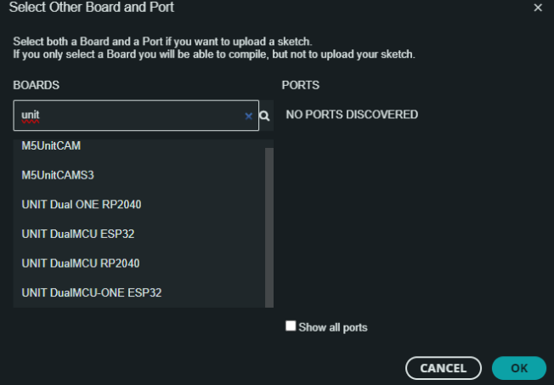
Task: Pick the UNIT Dual ONE RP2040 board
Action: coord(81,204)
